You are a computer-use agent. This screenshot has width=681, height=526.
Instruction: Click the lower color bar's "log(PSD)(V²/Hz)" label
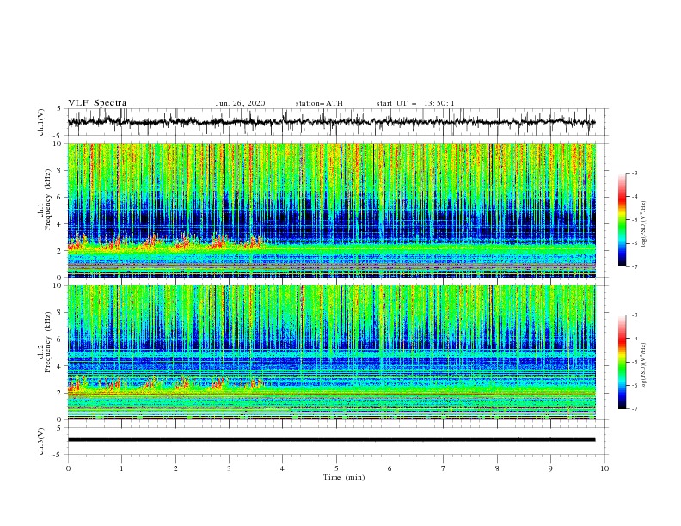(x=644, y=366)
